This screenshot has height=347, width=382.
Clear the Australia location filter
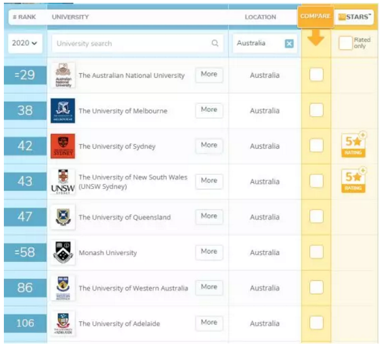[x=289, y=43]
